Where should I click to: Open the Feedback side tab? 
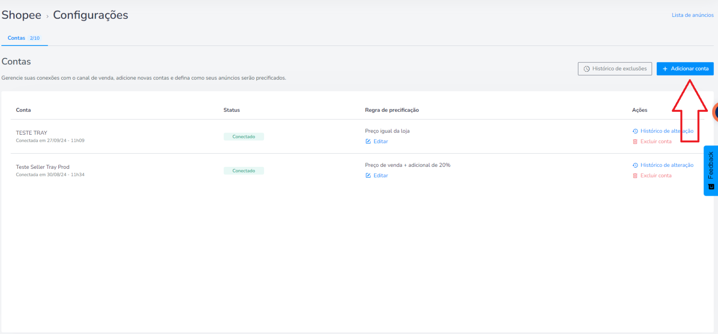click(711, 170)
